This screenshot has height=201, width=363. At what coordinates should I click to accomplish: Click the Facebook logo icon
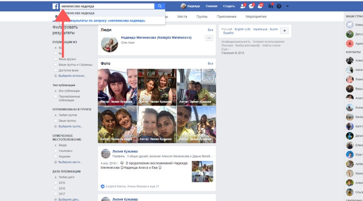pos(55,6)
